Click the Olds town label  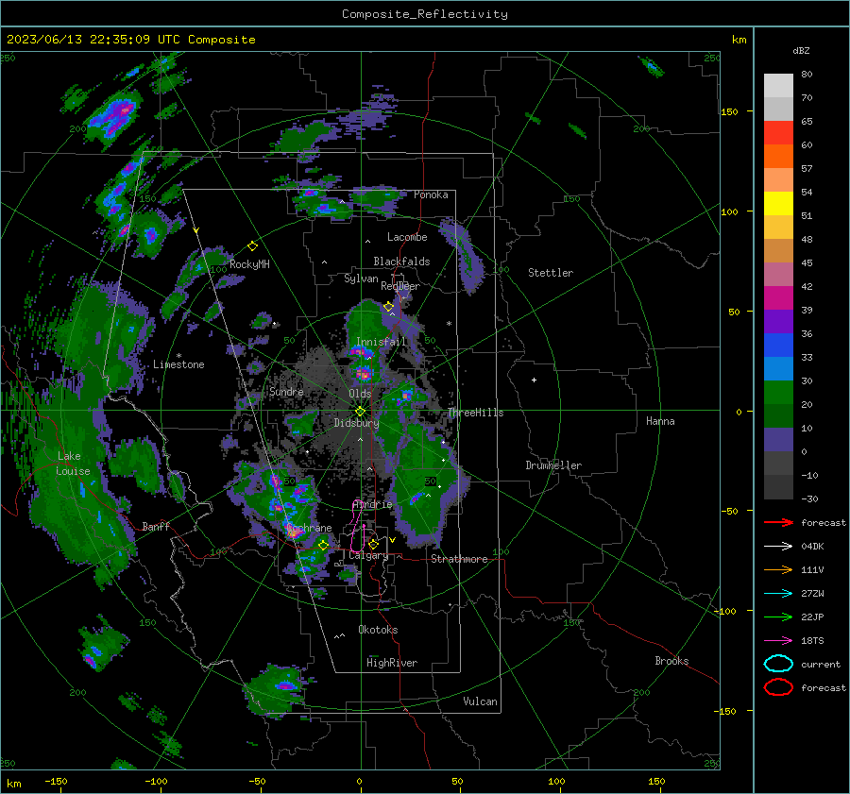pyautogui.click(x=360, y=394)
